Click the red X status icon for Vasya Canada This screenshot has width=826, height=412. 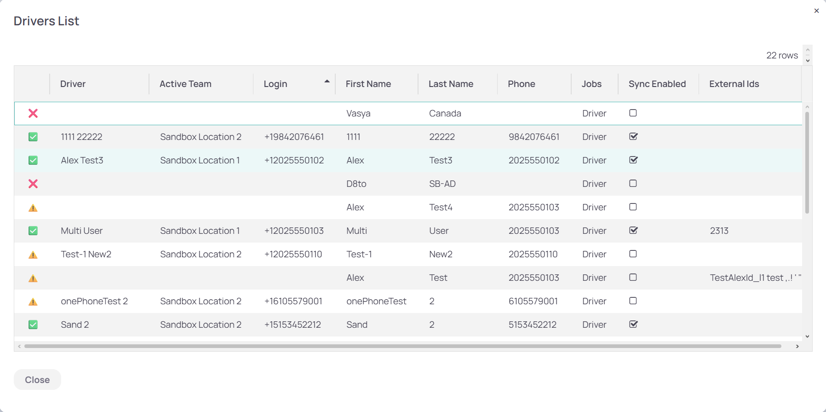[x=33, y=113]
